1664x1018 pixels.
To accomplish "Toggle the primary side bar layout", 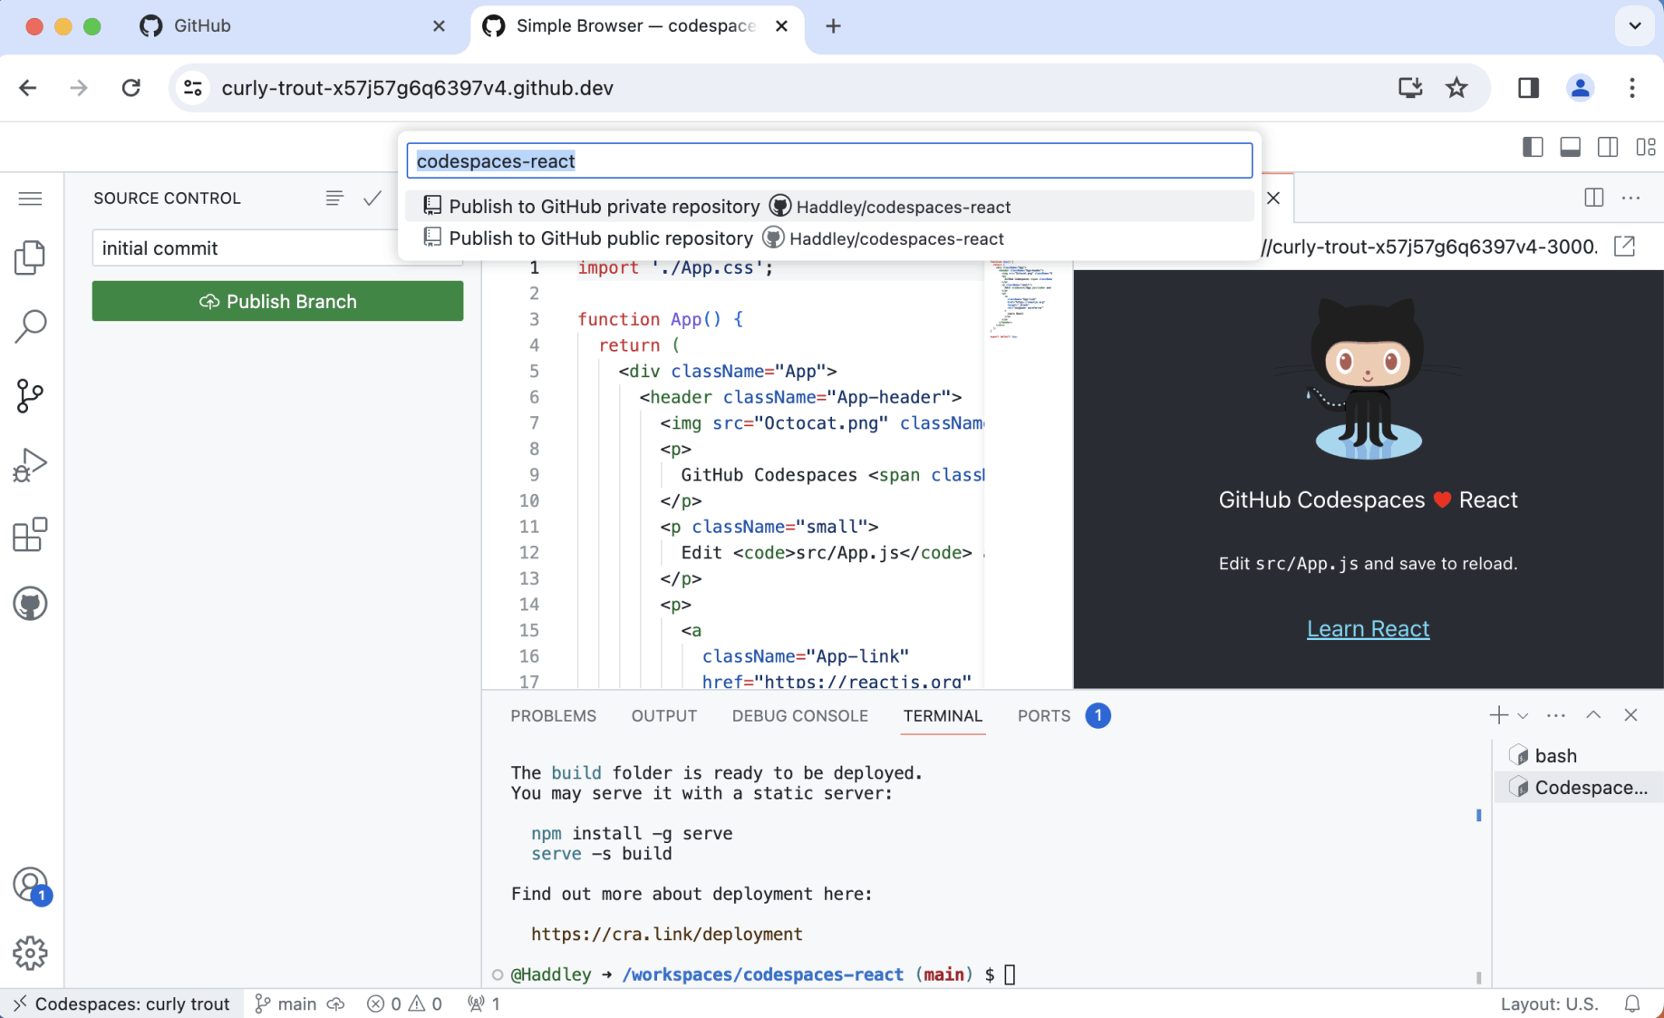I will point(1533,147).
